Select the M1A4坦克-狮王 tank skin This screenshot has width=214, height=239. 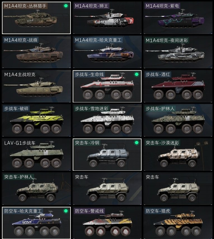click(x=107, y=18)
